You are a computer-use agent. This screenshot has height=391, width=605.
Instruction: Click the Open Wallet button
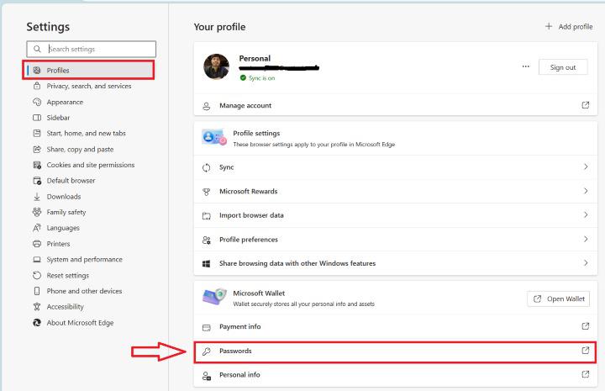[x=559, y=299]
